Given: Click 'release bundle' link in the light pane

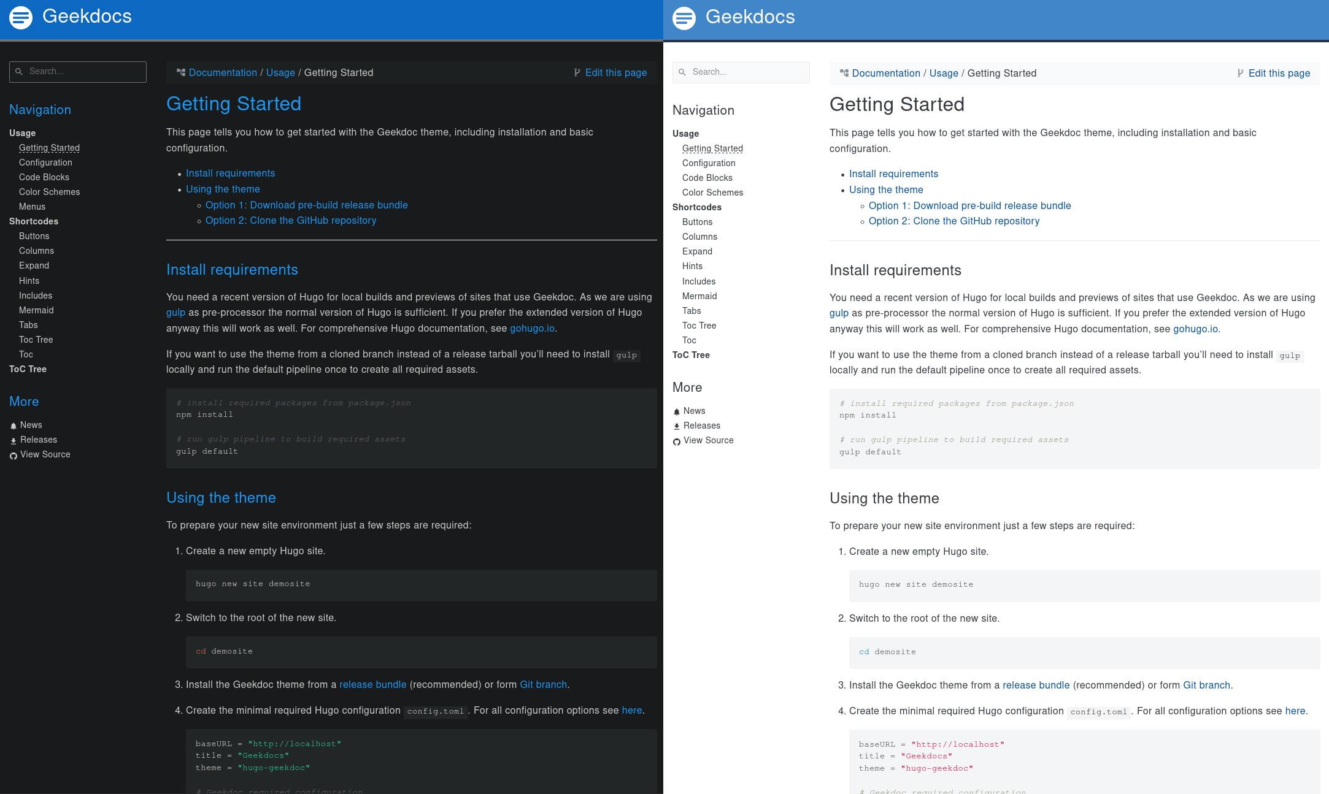Looking at the screenshot, I should click(x=1036, y=685).
